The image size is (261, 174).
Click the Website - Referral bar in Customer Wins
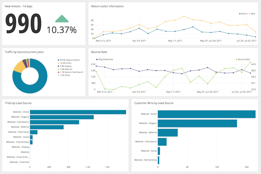[168, 133]
